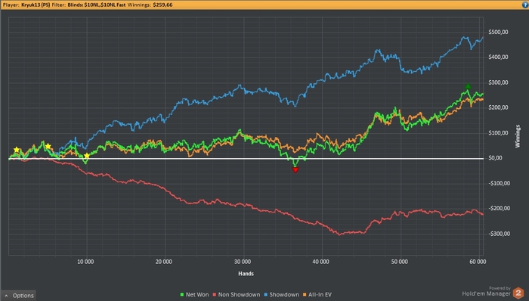Click the $200,00 axis label
This screenshot has width=529, height=301.
[498, 107]
